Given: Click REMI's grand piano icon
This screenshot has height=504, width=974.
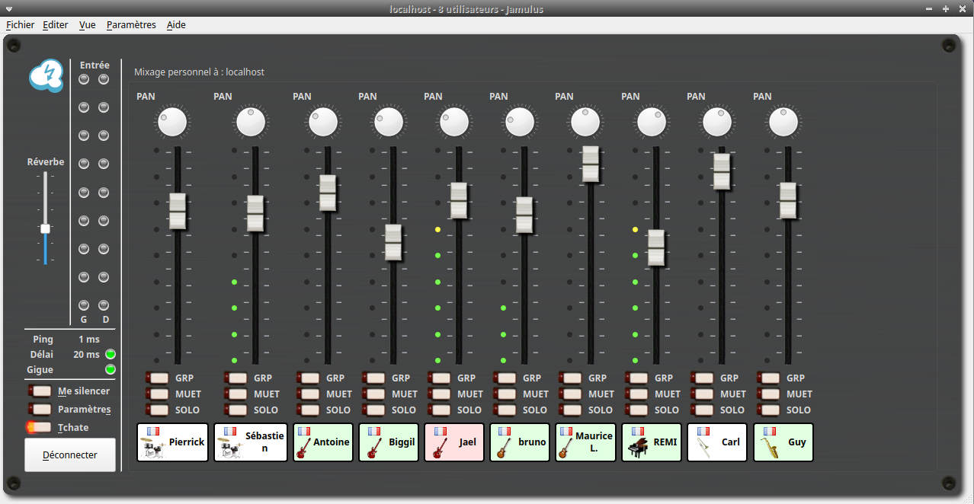Looking at the screenshot, I should [637, 448].
